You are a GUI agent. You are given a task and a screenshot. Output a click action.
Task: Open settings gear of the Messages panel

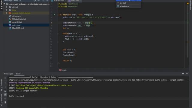183,73
